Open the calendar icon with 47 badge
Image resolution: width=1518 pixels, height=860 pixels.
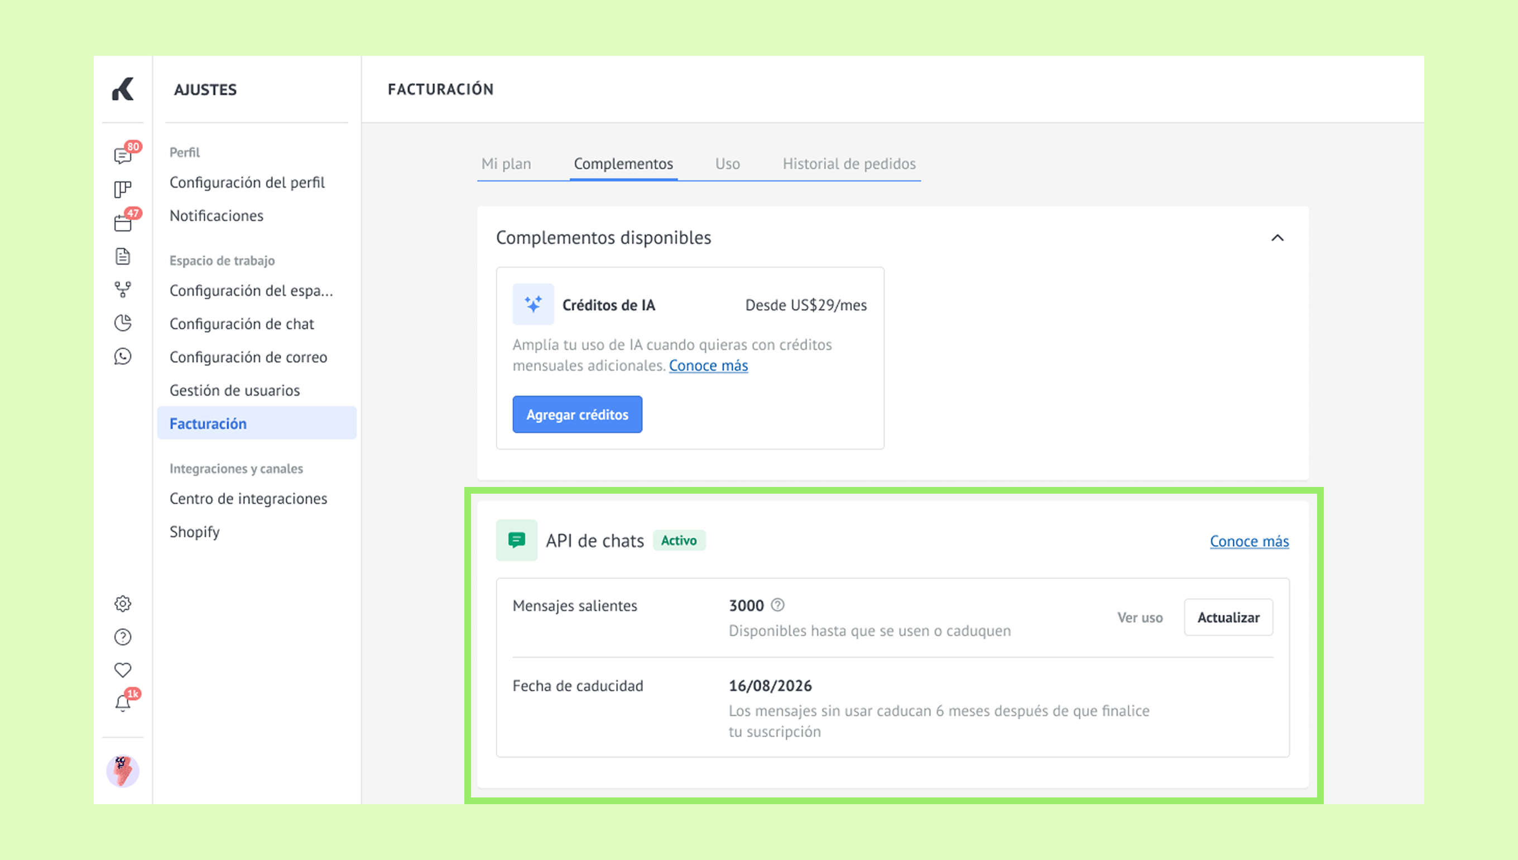[123, 223]
